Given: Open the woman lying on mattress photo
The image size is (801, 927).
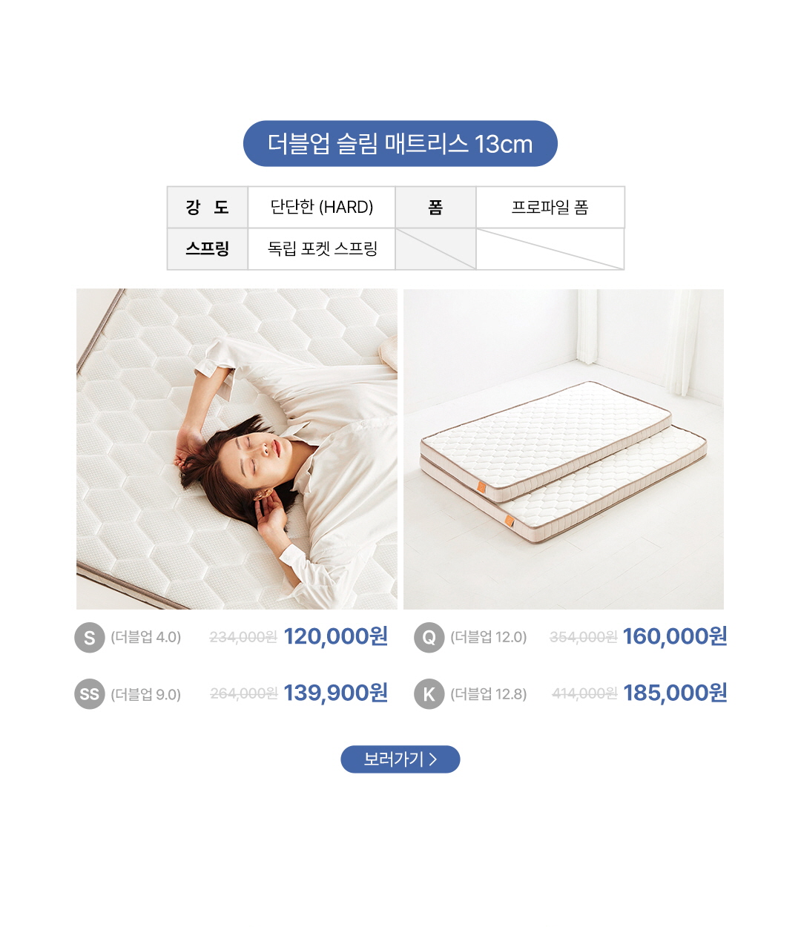Looking at the screenshot, I should tap(237, 449).
